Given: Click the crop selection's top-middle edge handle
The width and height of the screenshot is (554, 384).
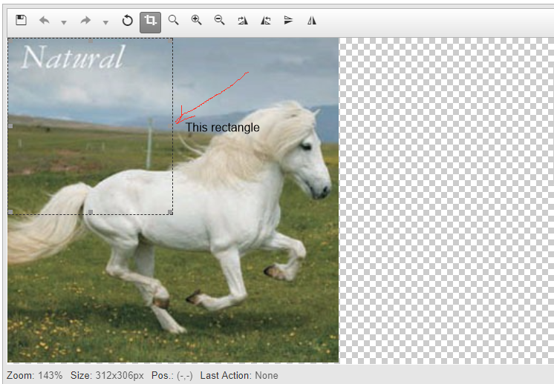Looking at the screenshot, I should pos(91,41).
